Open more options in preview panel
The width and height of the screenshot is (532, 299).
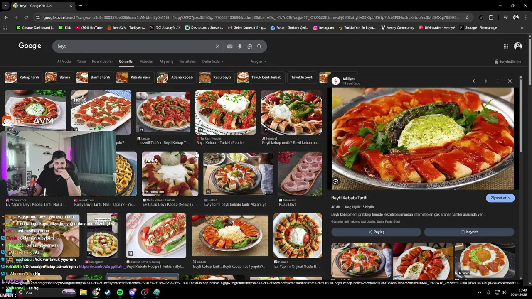[498, 81]
